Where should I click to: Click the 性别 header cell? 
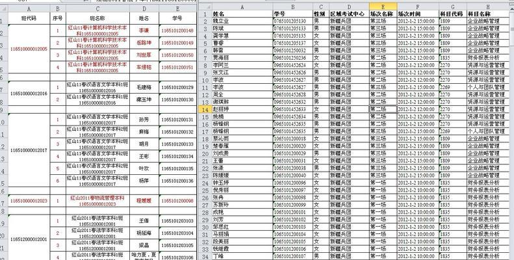(x=320, y=14)
